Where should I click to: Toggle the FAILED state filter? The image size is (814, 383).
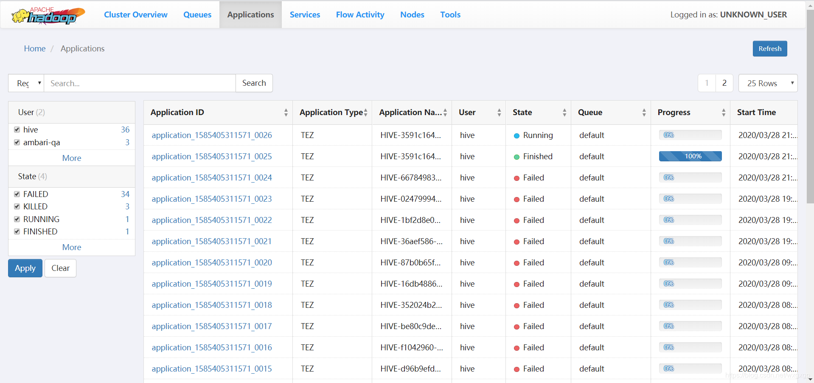(x=17, y=194)
